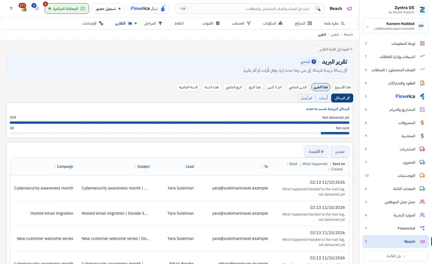Open the المحادثة المباشرة live chat button

(x=67, y=9)
